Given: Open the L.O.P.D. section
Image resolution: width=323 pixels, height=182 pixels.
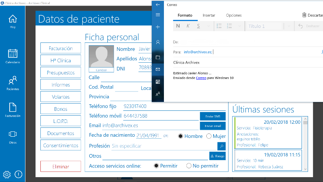Looking at the screenshot, I should pos(61,121).
